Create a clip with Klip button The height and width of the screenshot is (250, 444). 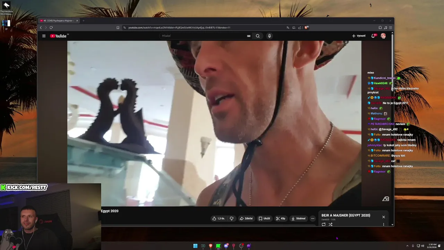(281, 218)
